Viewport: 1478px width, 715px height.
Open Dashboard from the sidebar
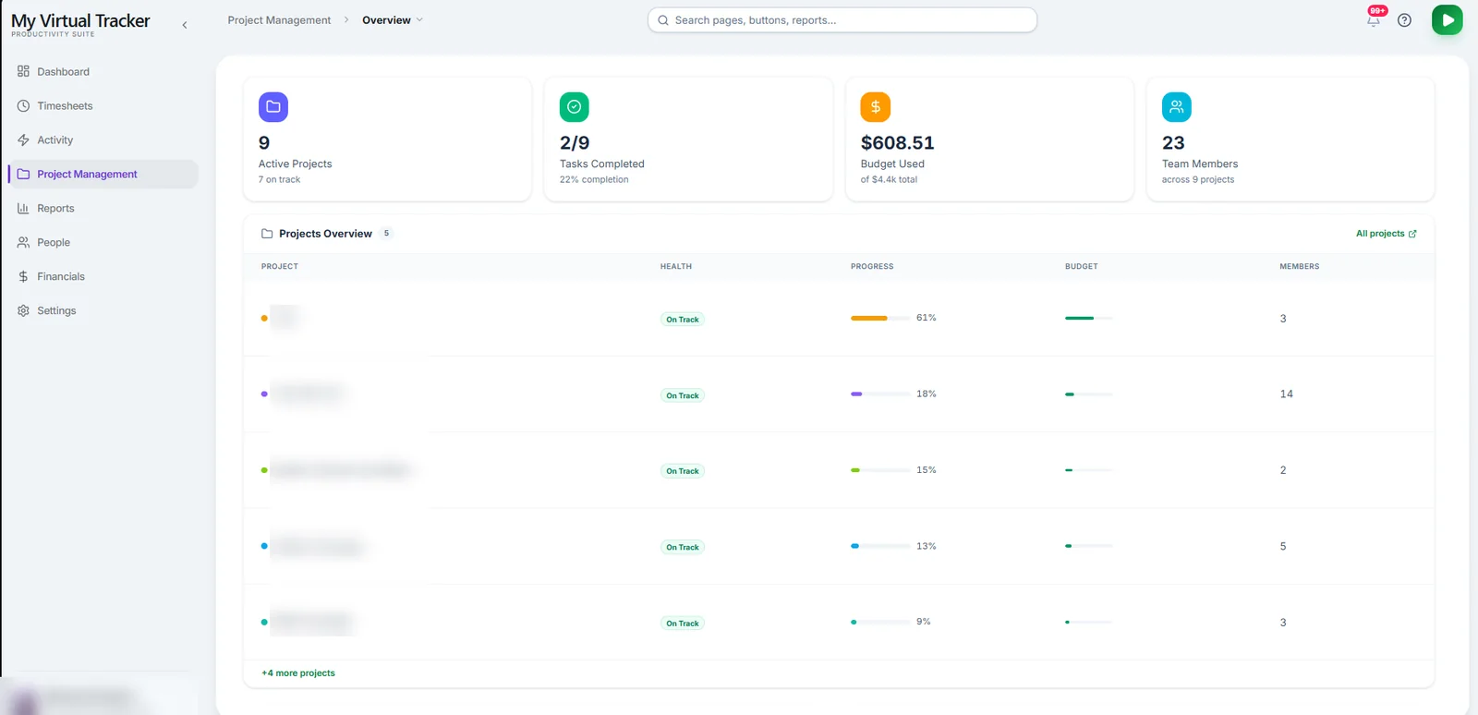(103, 71)
